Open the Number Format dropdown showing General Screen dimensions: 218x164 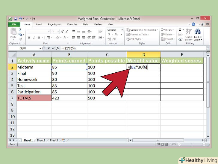coord(115,30)
